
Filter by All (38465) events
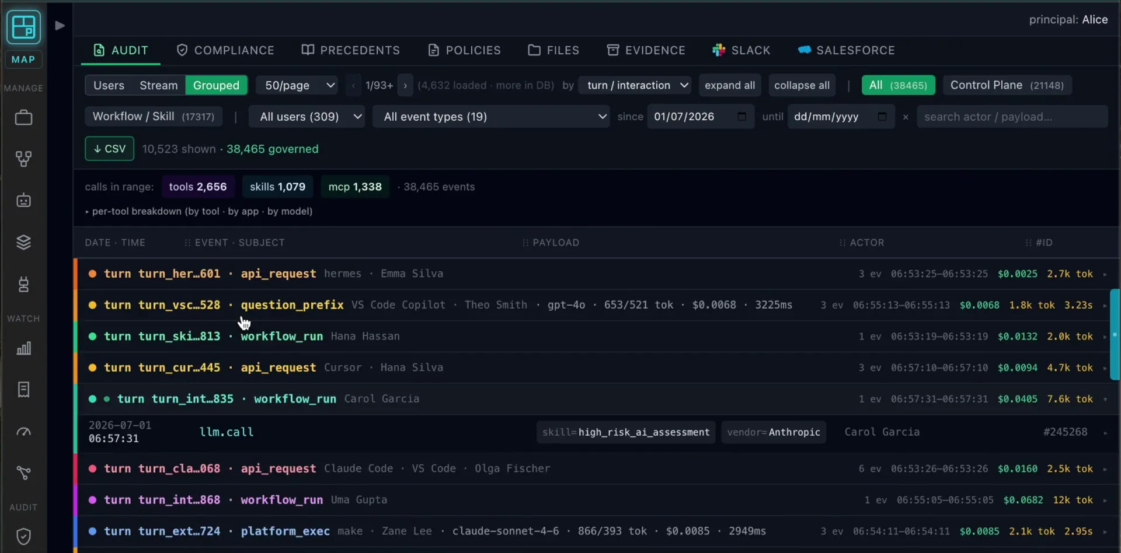coord(898,85)
